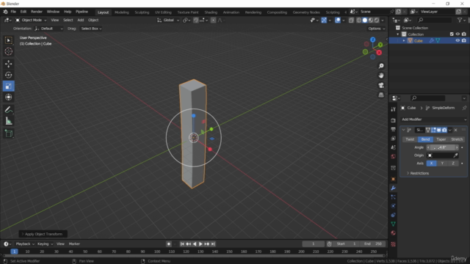470x264 pixels.
Task: Click the Pan view hand icon
Action: pos(381,76)
